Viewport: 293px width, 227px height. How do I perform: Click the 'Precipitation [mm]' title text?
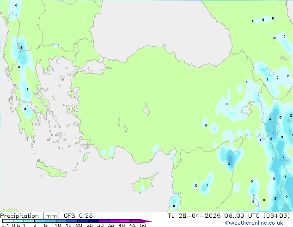30,216
